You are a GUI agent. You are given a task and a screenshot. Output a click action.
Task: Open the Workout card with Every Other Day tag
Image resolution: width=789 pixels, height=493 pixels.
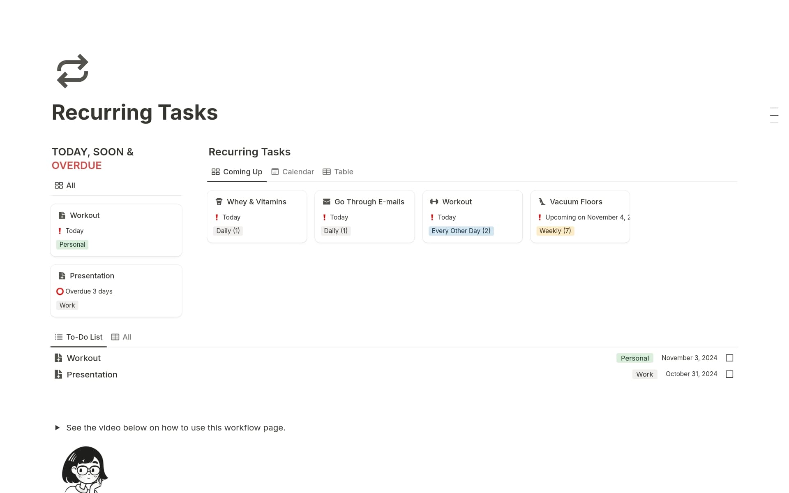[x=472, y=216]
